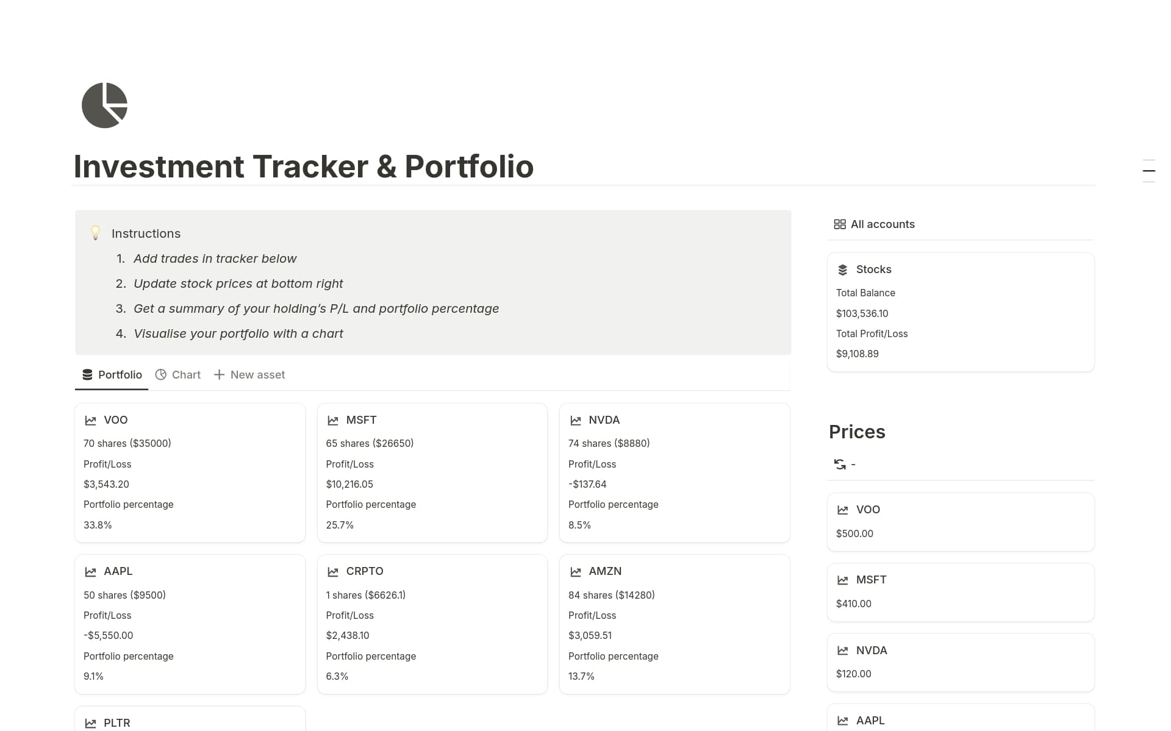1171x731 pixels.
Task: Click the trend icon on the VOO card
Action: (90, 420)
